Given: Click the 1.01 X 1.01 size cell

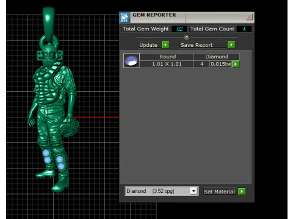Looking at the screenshot, I should click(x=167, y=64).
